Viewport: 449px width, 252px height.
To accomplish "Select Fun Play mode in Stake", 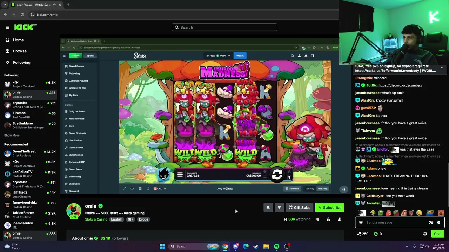I will point(310,189).
